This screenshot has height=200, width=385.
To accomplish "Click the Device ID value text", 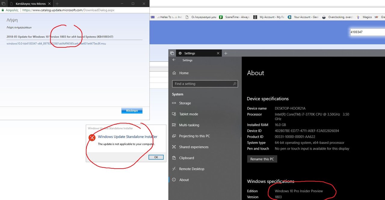I will 307,131.
